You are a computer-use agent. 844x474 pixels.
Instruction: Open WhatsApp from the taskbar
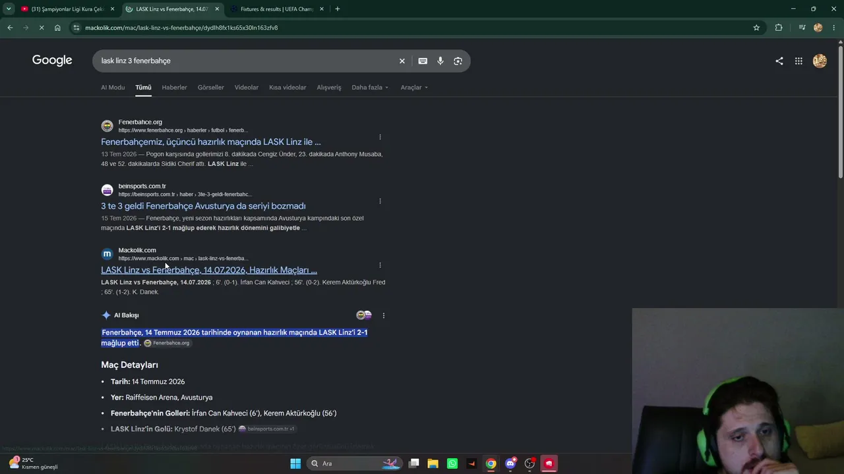click(x=452, y=463)
